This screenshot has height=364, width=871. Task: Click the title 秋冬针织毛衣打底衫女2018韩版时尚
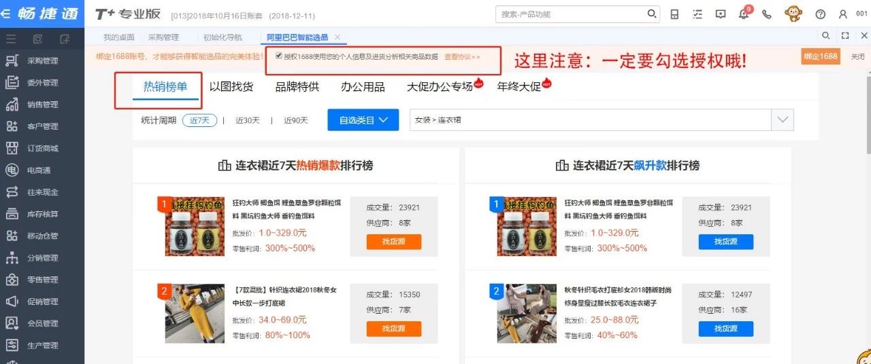pyautogui.click(x=618, y=289)
